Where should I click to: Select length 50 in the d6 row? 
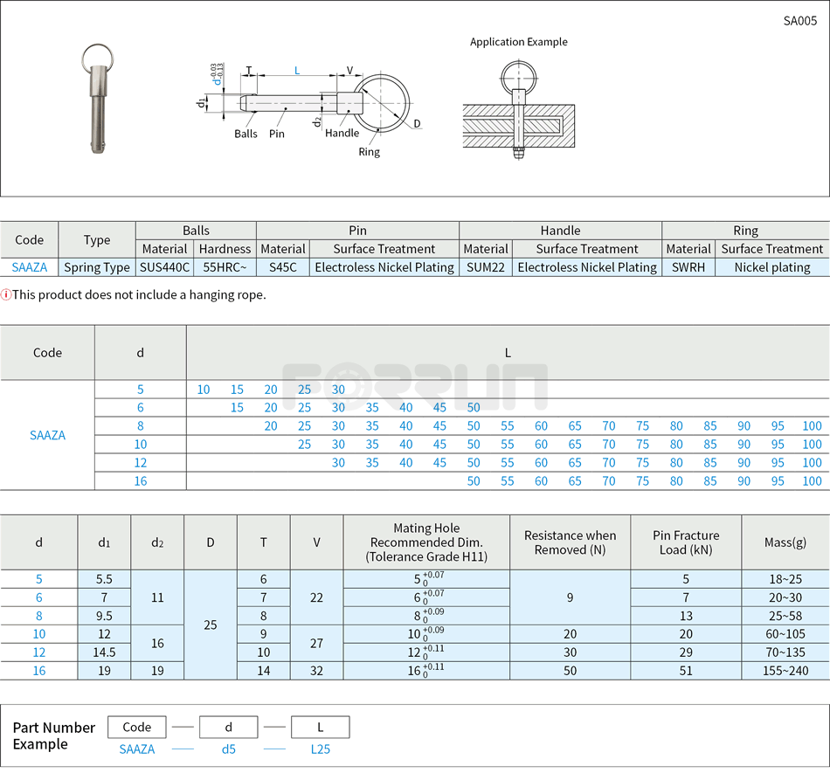474,407
